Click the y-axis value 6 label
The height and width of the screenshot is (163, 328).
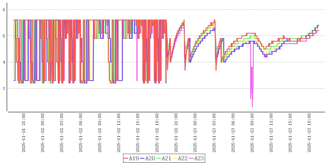[4, 10]
